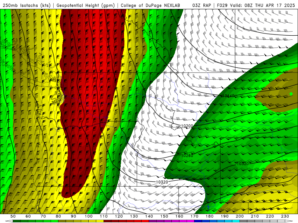This screenshot has height=223, width=298.
Task: Click the 50 value on the color scale
Action: [x=13, y=216]
